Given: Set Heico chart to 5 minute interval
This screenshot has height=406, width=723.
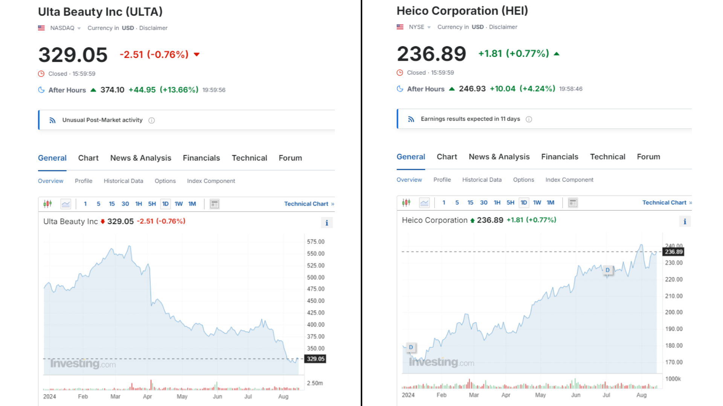Looking at the screenshot, I should pyautogui.click(x=457, y=203).
